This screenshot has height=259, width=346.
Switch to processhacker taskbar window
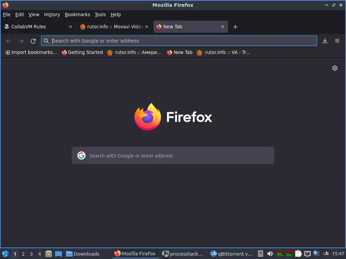[183, 254]
